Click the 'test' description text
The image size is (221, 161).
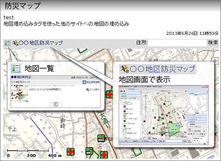click(9, 18)
